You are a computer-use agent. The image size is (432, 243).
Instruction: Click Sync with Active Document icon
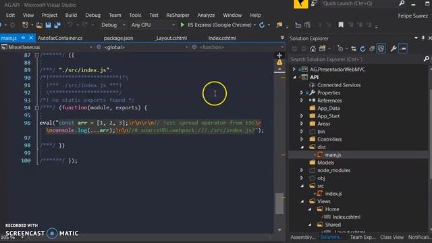[354, 49]
